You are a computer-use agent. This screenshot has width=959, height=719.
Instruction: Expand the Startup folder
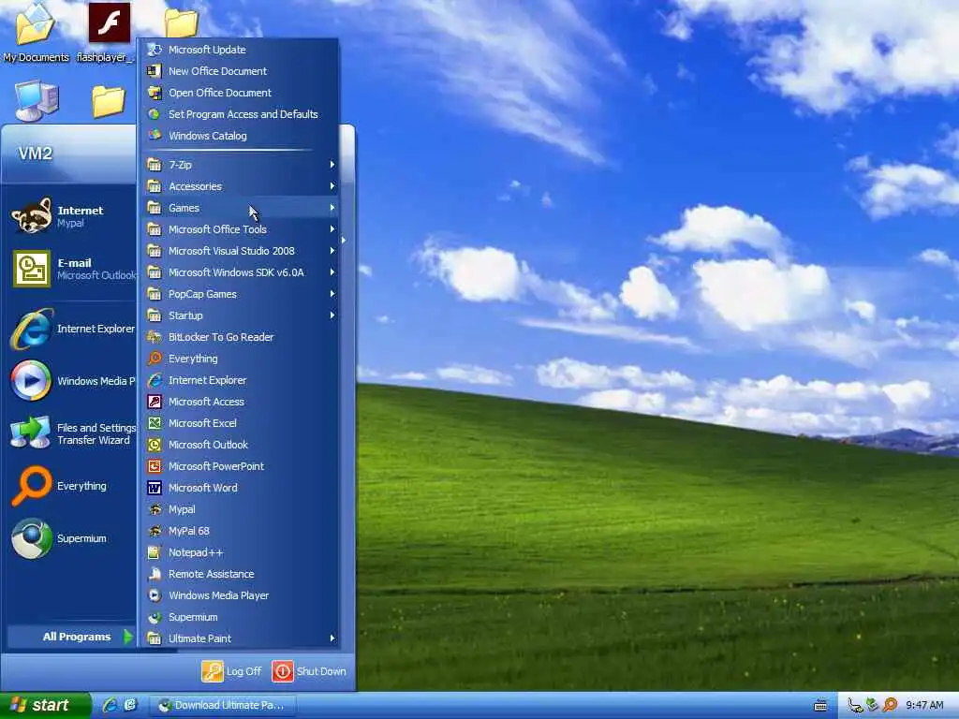tap(241, 315)
